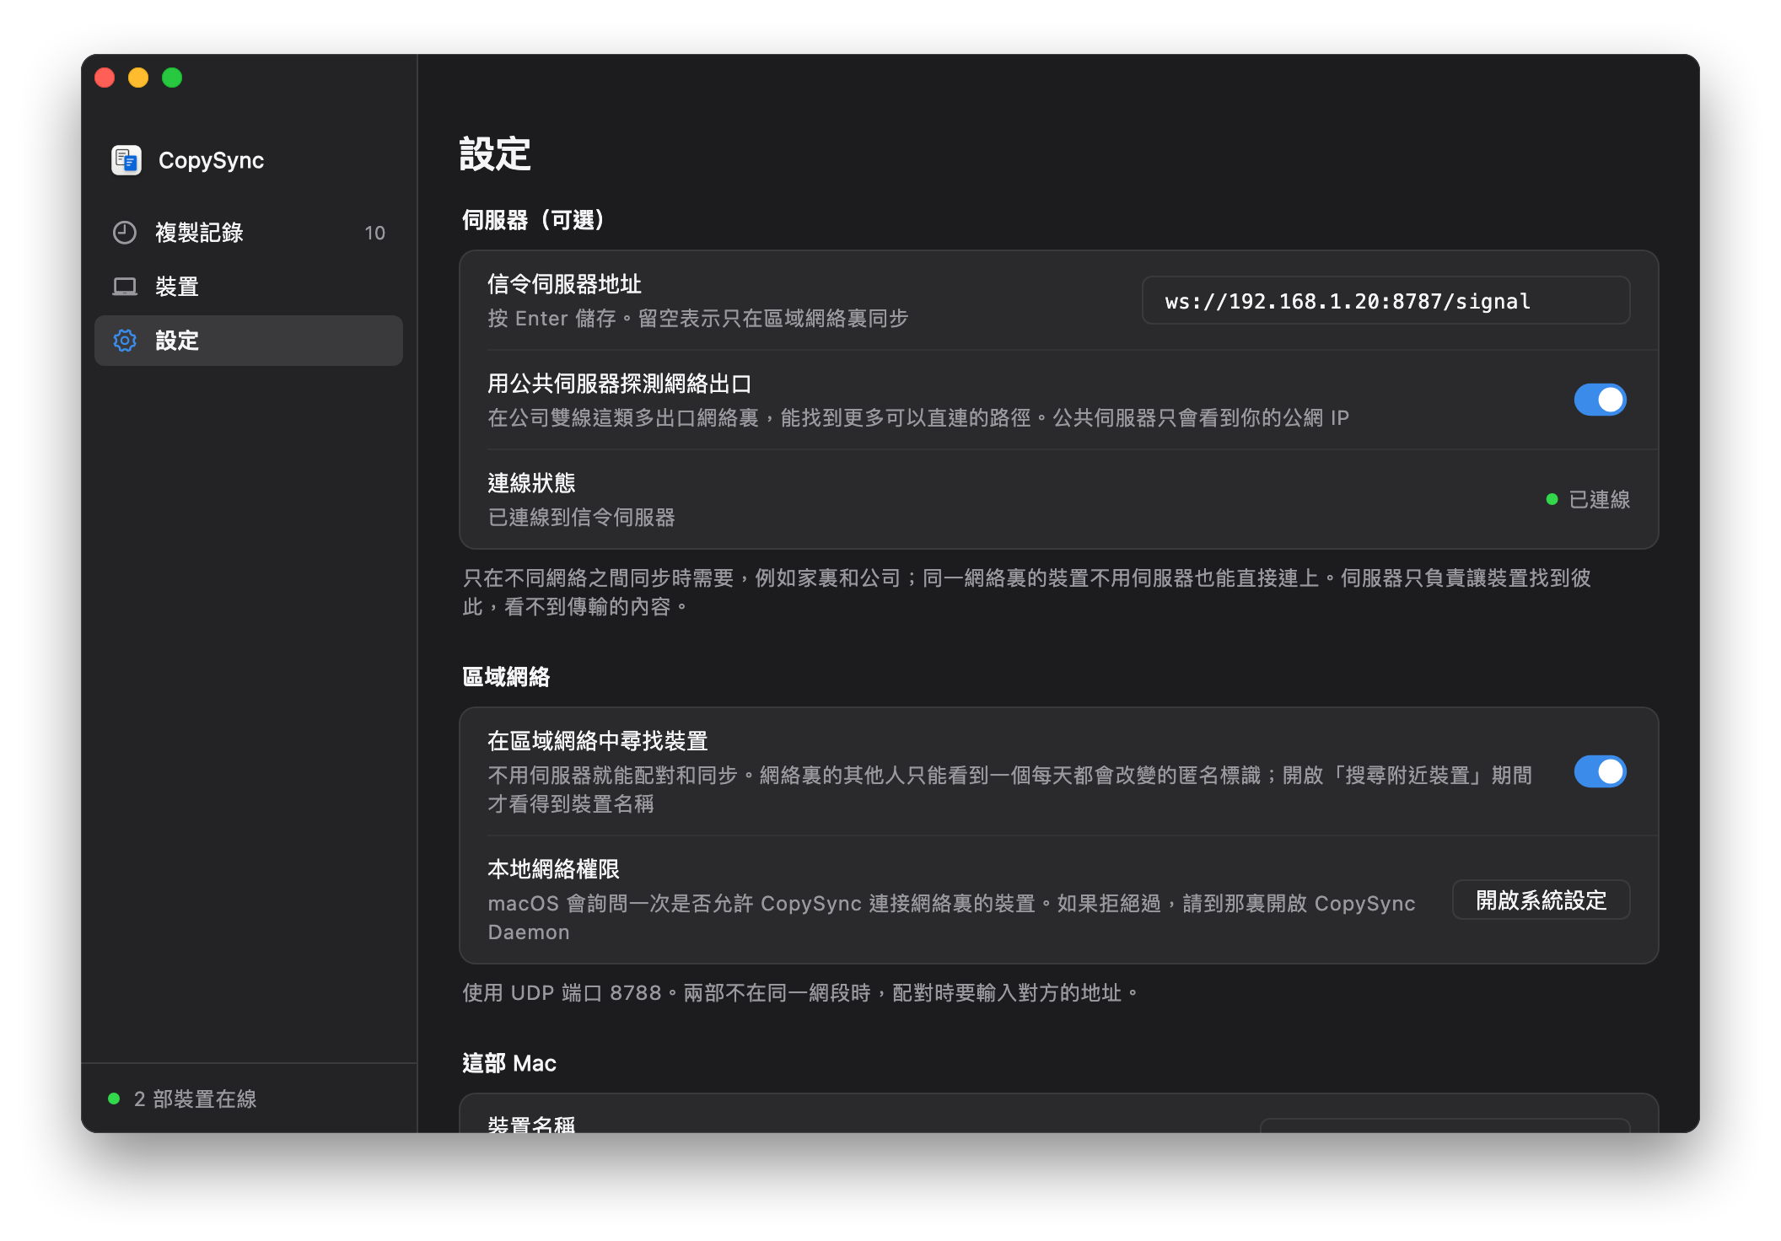Image resolution: width=1781 pixels, height=1241 pixels.
Task: Select the 設定 sidebar item
Action: (249, 341)
